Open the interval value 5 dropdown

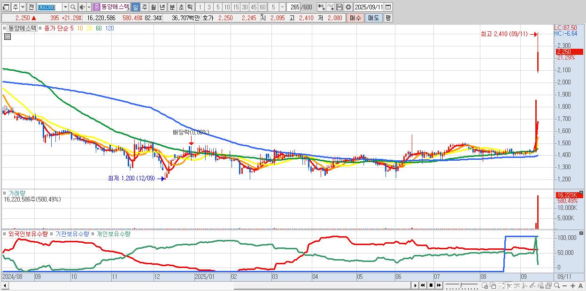click(282, 7)
